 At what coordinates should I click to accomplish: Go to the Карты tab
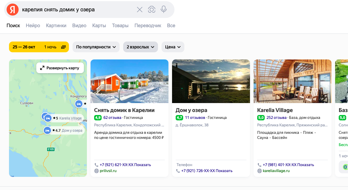point(99,25)
